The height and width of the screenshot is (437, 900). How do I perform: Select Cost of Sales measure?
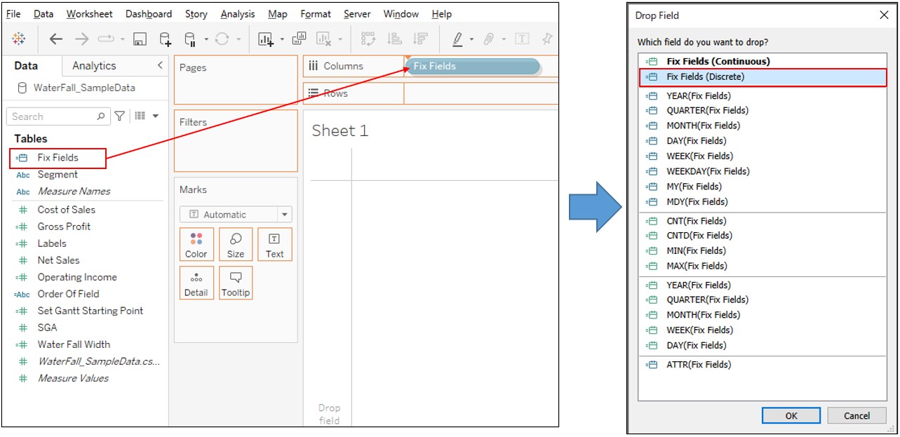pos(66,209)
